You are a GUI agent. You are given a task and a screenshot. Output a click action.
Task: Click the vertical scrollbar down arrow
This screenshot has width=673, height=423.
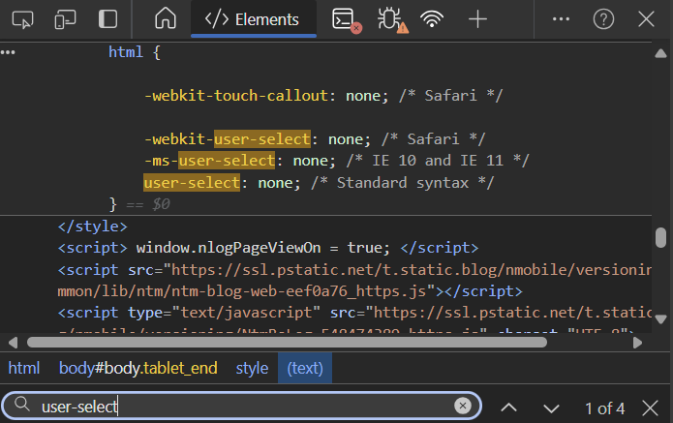pos(661,319)
